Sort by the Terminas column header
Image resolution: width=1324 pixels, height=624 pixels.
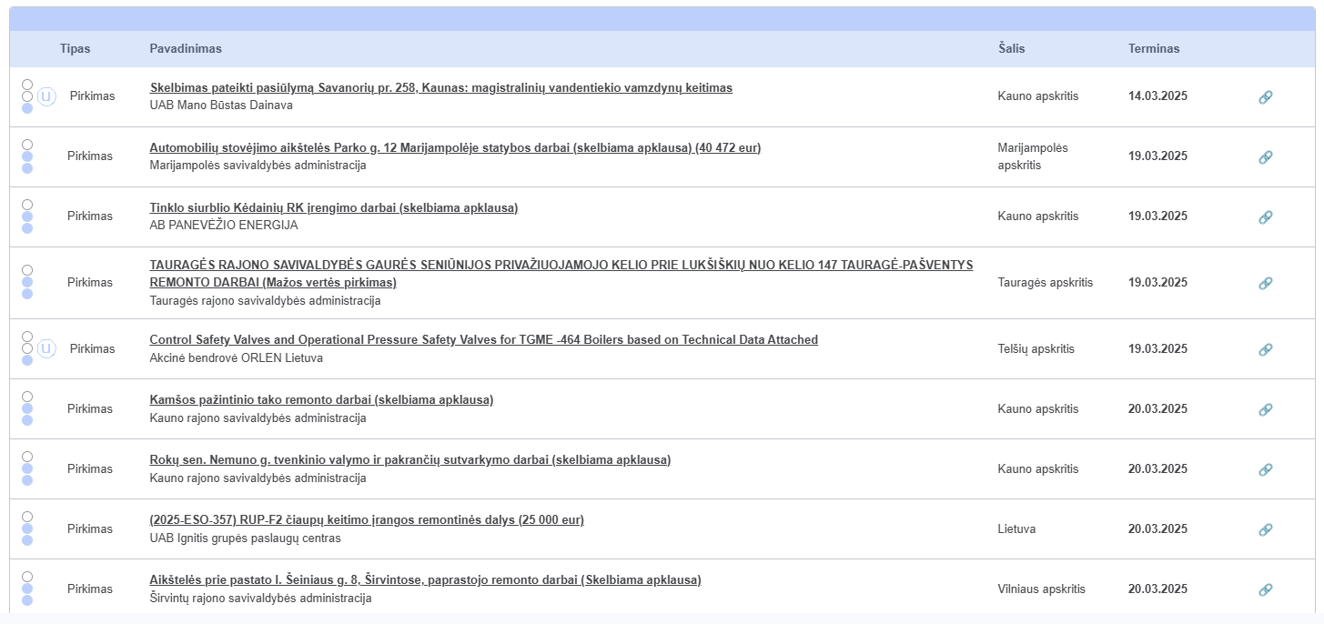[x=1153, y=49]
